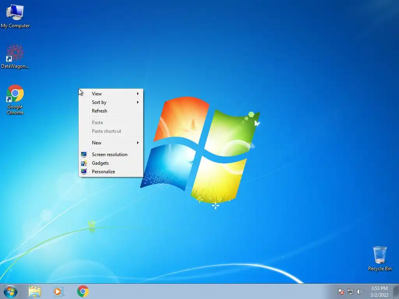Select the Google Chrome desktop shortcut

click(x=15, y=100)
